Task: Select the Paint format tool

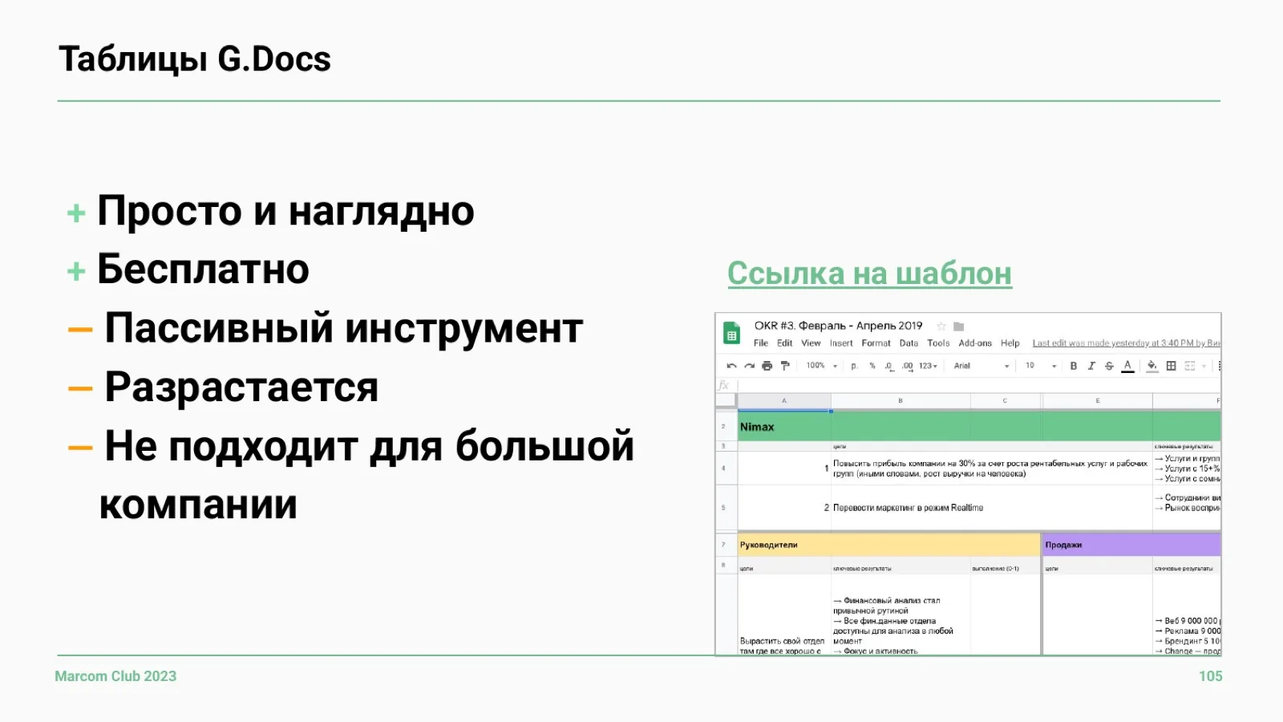Action: 785,366
